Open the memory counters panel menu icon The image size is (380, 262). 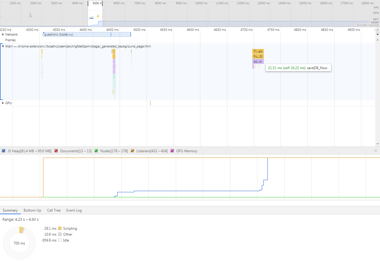[376, 151]
